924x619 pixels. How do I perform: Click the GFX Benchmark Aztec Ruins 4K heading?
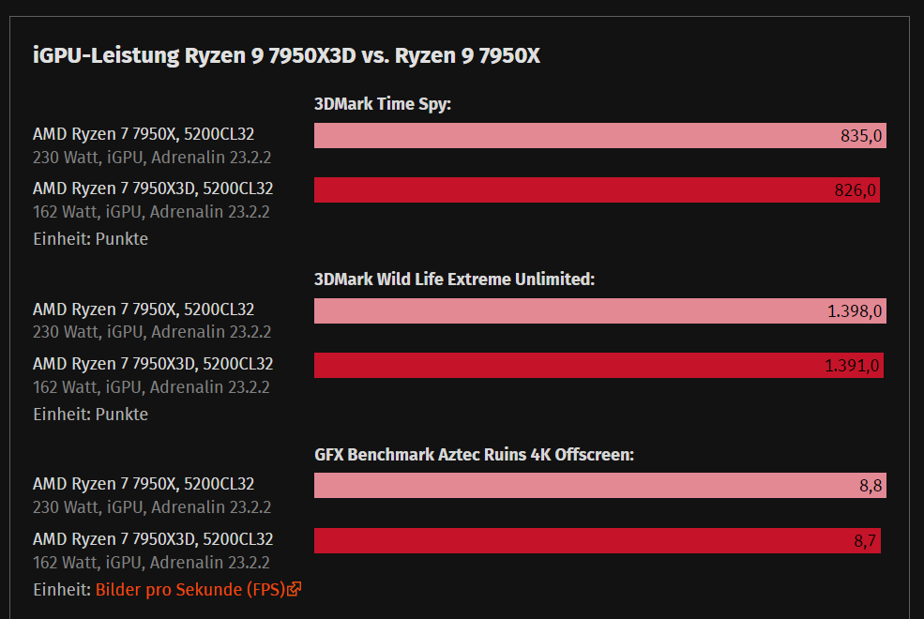(474, 454)
